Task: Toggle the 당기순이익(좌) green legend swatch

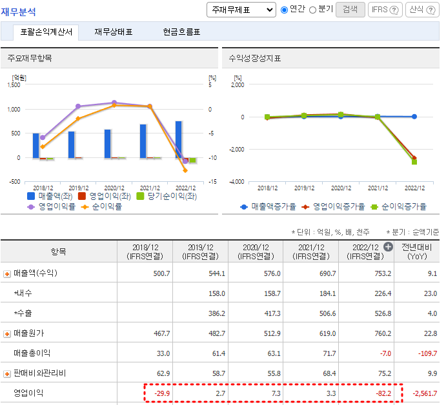Action: (x=140, y=196)
